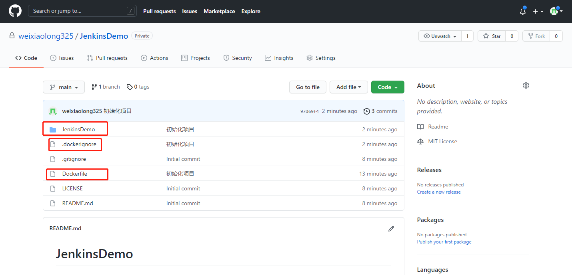The image size is (572, 275).
Task: Switch to the Actions tab
Action: [154, 58]
